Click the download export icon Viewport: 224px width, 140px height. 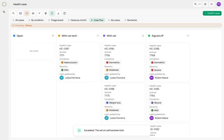coord(58,13)
